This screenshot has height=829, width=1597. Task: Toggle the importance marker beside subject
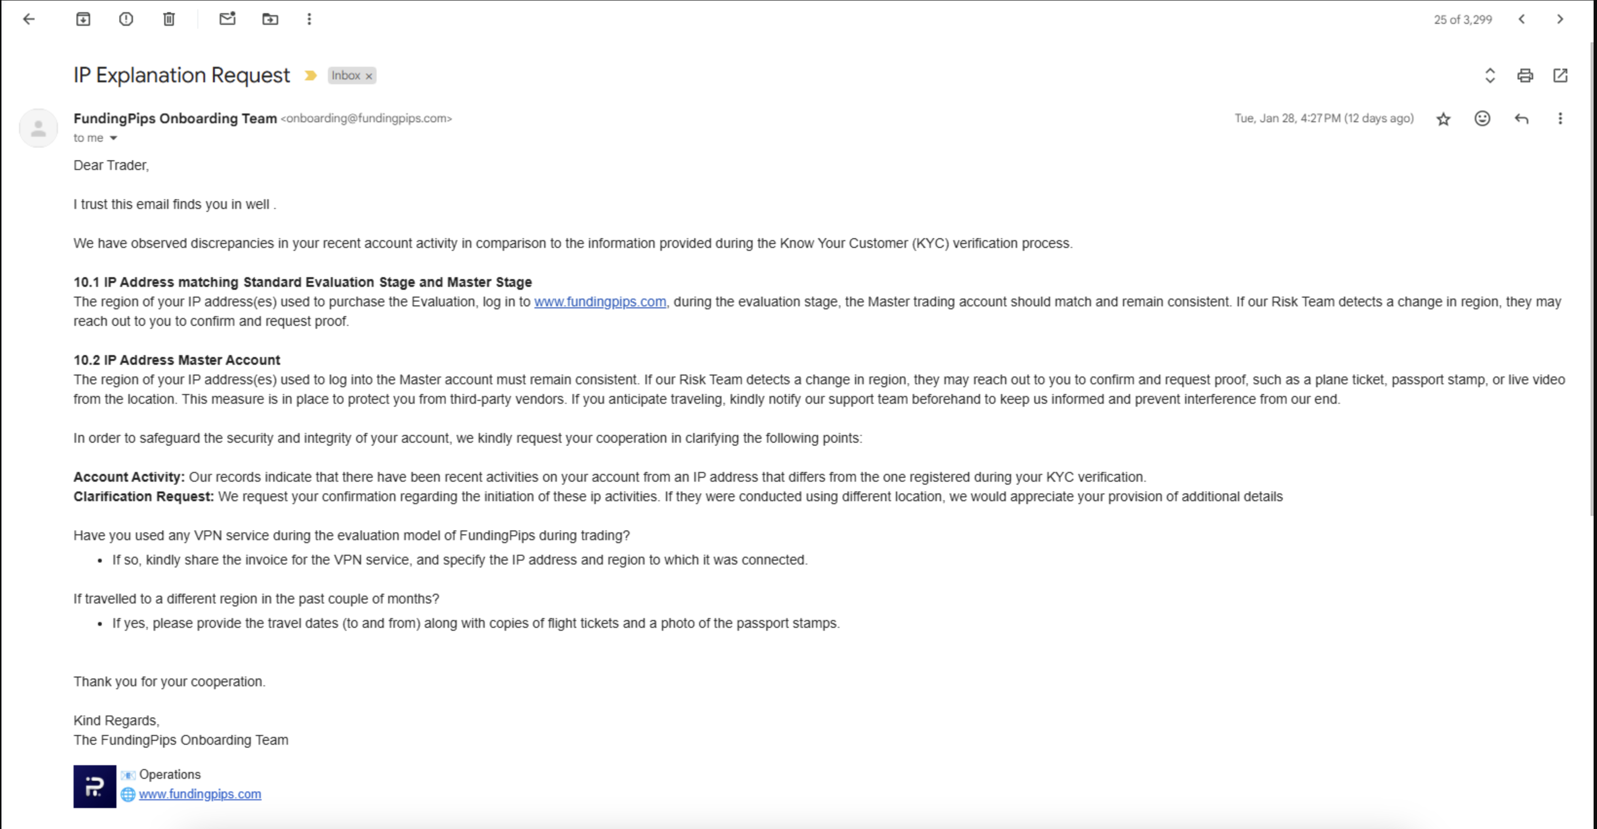(x=311, y=75)
